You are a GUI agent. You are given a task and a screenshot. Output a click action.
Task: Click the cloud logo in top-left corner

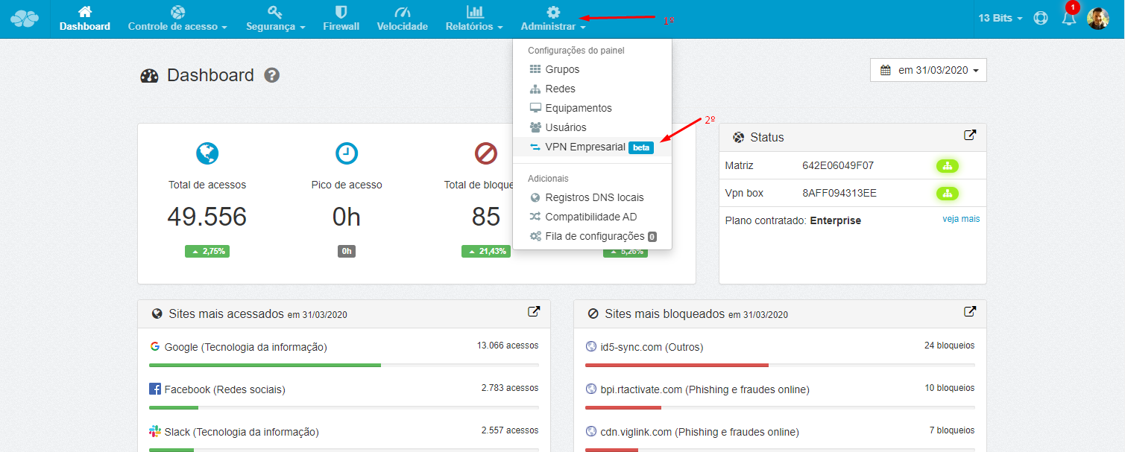point(25,19)
